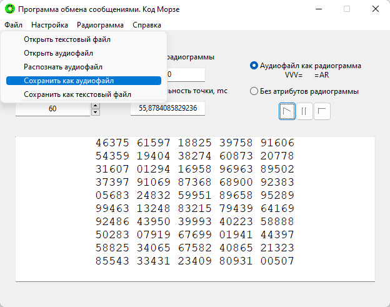
Task: Click the dot duration field 55,8784085829236
Action: [x=167, y=108]
